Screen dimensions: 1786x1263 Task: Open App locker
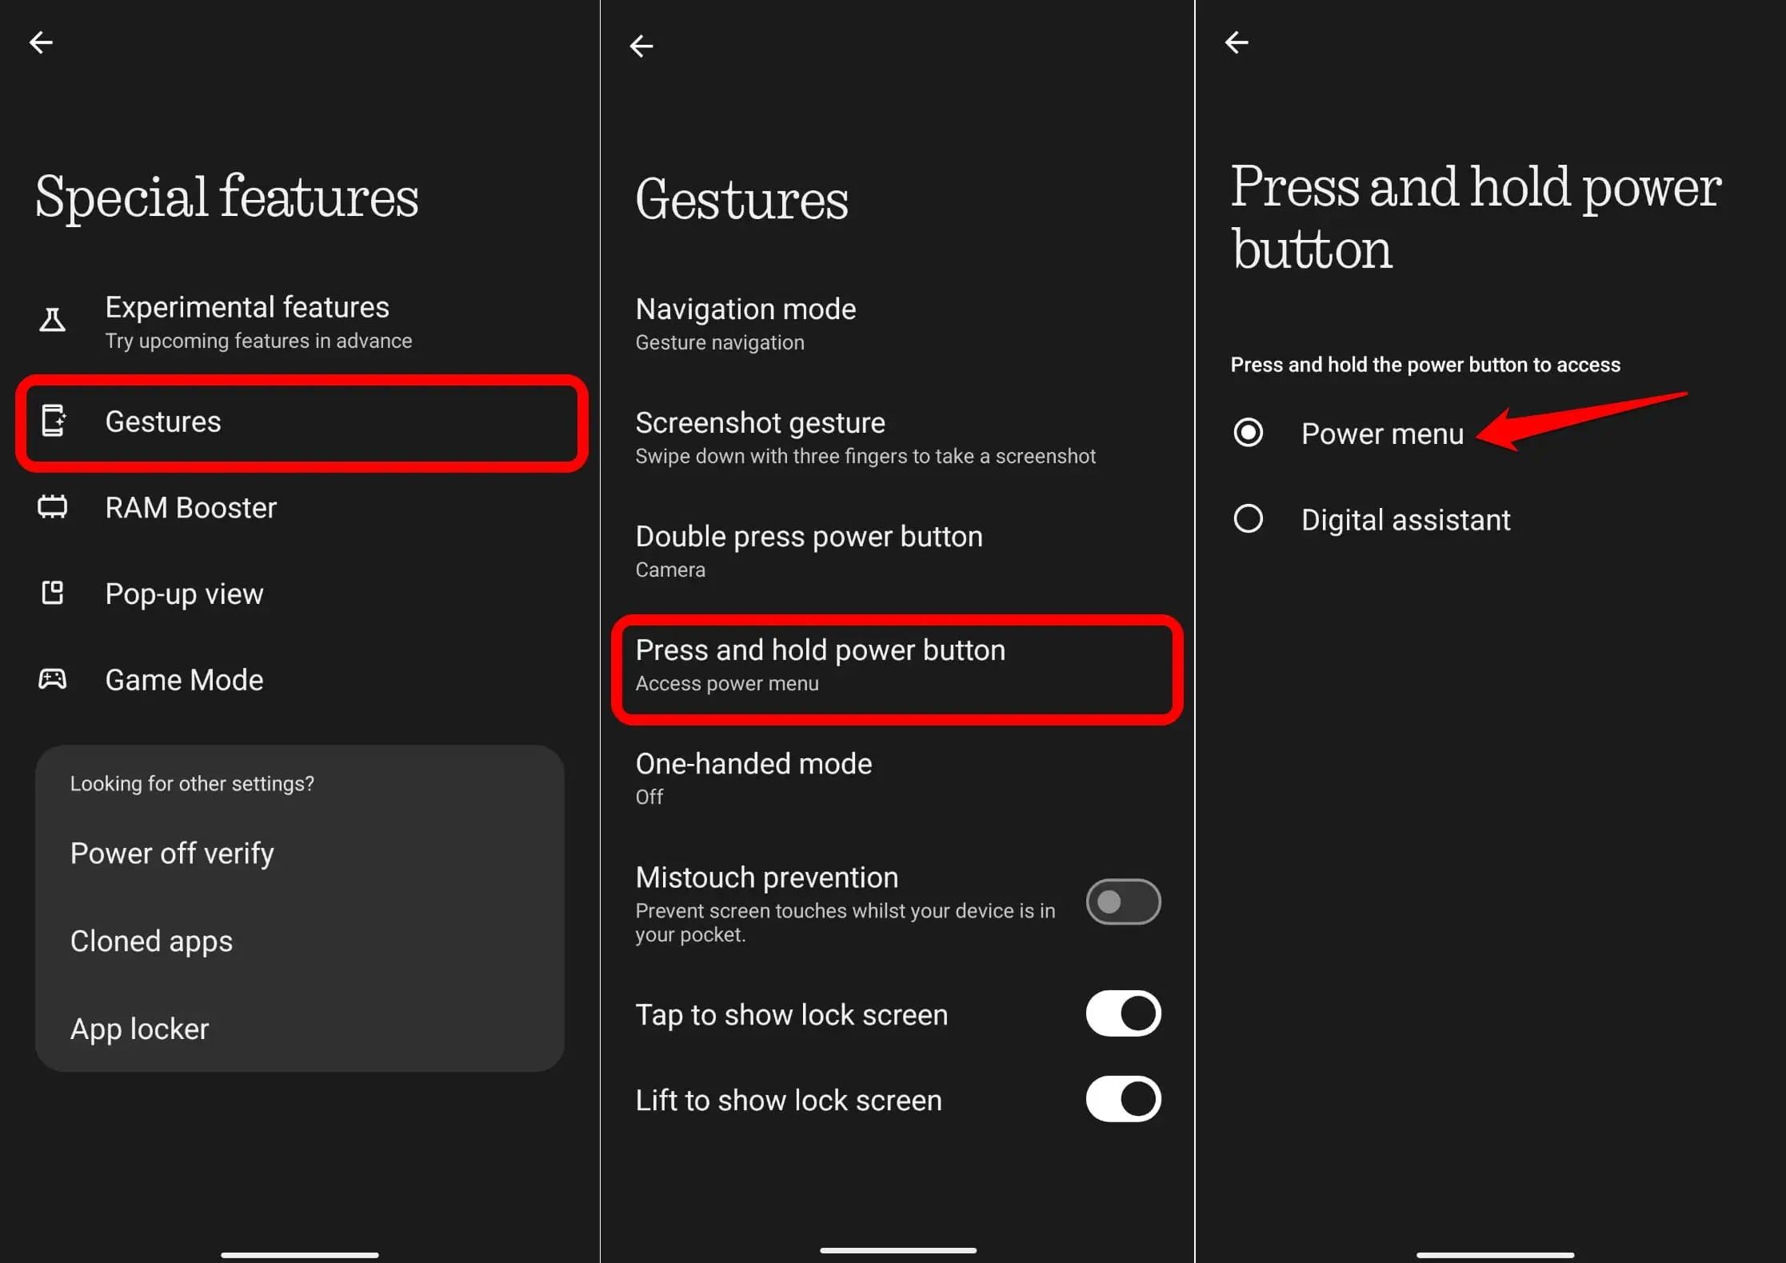tap(139, 1028)
